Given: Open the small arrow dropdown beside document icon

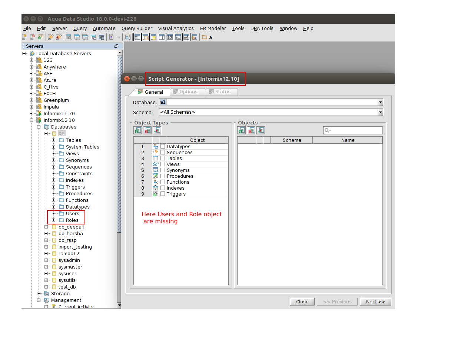Looking at the screenshot, I should pos(119,37).
